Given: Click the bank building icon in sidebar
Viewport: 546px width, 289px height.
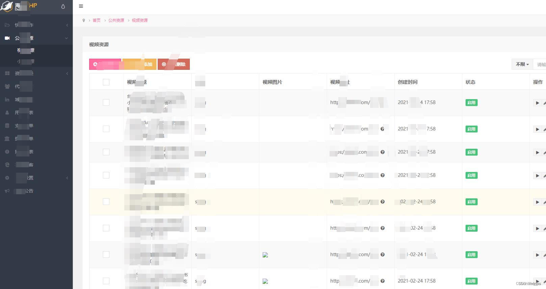Looking at the screenshot, I should [7, 139].
